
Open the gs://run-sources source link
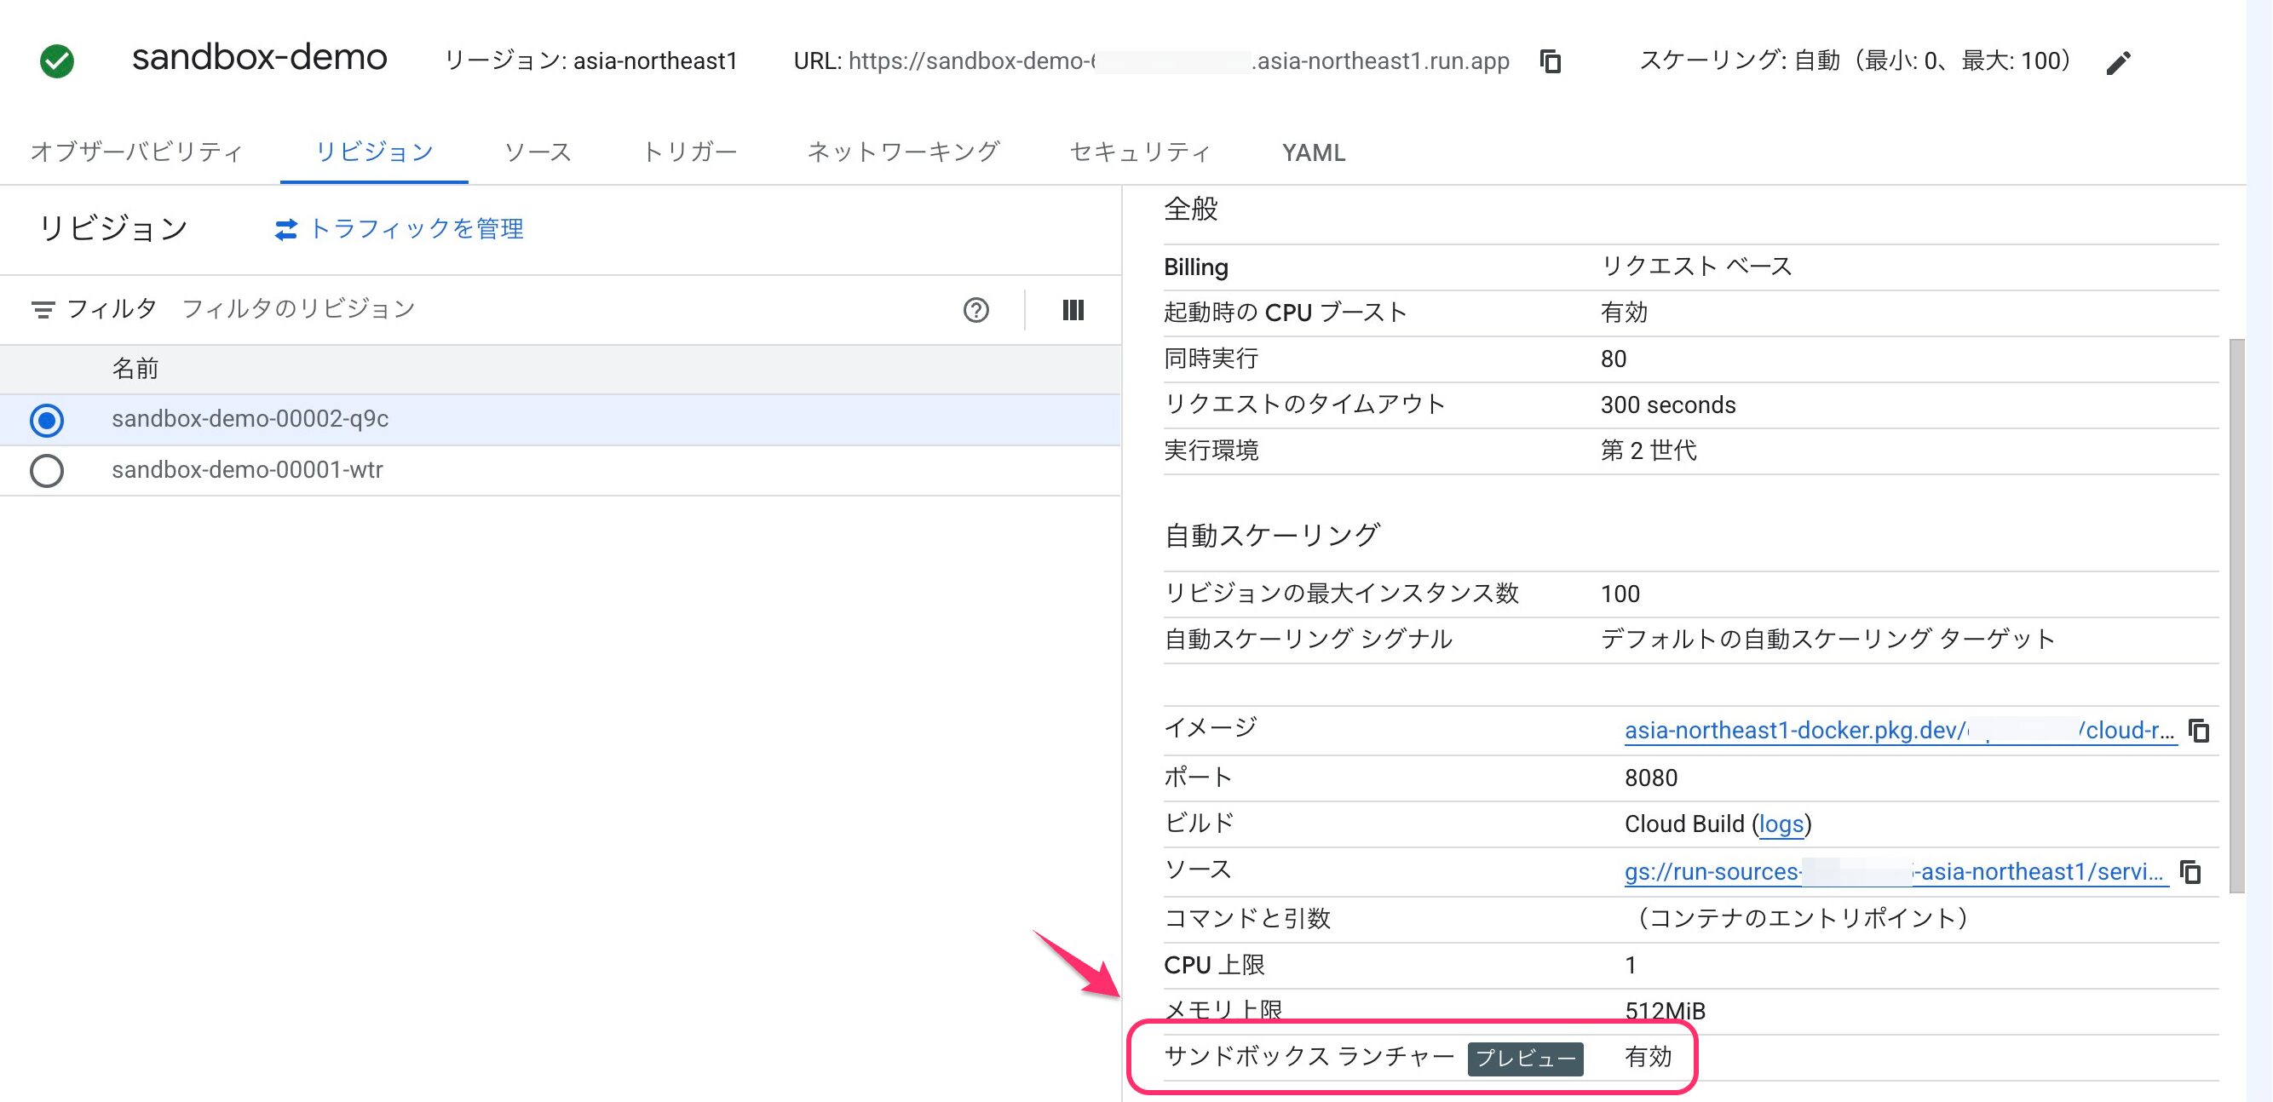click(1896, 872)
